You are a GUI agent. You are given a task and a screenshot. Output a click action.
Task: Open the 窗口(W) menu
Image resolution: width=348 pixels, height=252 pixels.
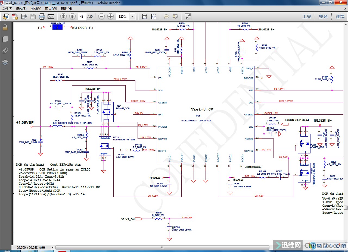[51, 8]
